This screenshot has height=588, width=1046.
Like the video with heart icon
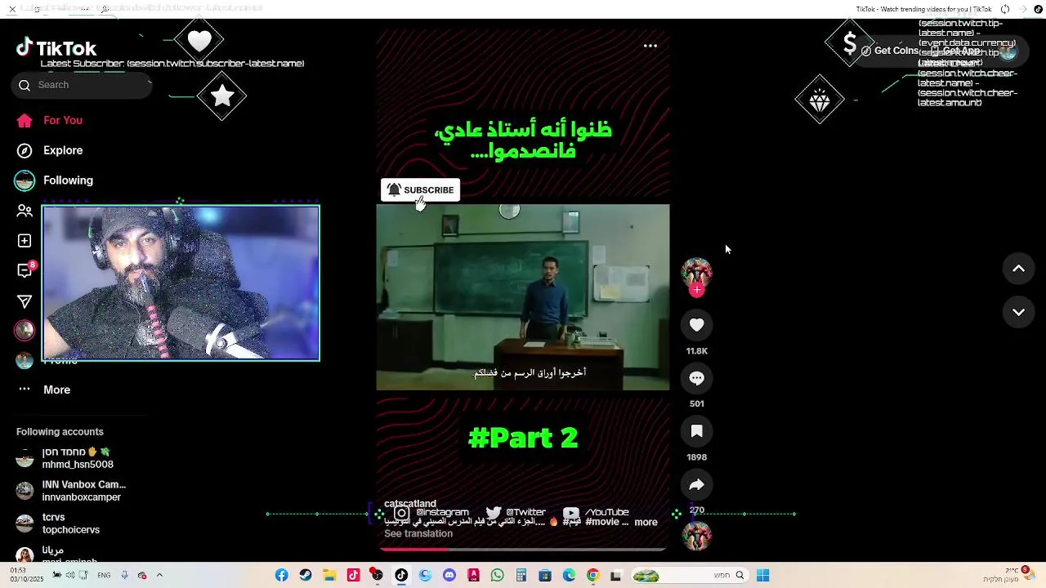click(696, 325)
